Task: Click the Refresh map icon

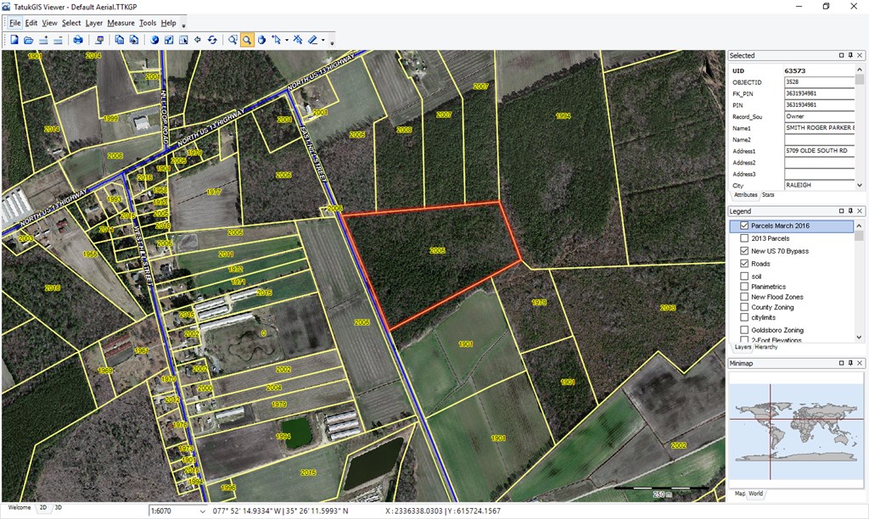Action: (x=212, y=40)
